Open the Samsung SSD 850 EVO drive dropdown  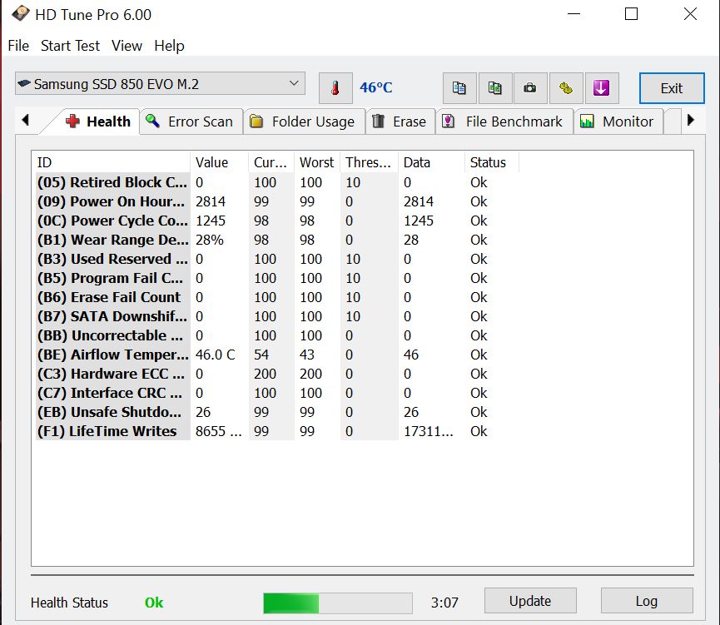[x=160, y=83]
